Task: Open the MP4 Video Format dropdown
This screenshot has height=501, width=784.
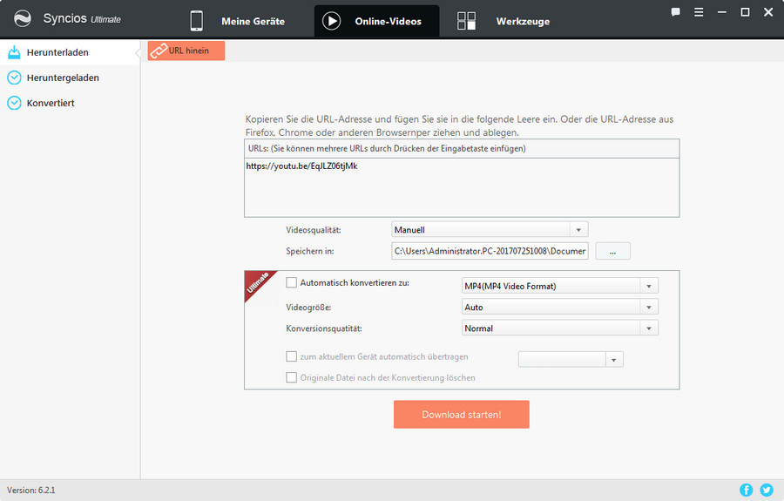Action: point(559,286)
